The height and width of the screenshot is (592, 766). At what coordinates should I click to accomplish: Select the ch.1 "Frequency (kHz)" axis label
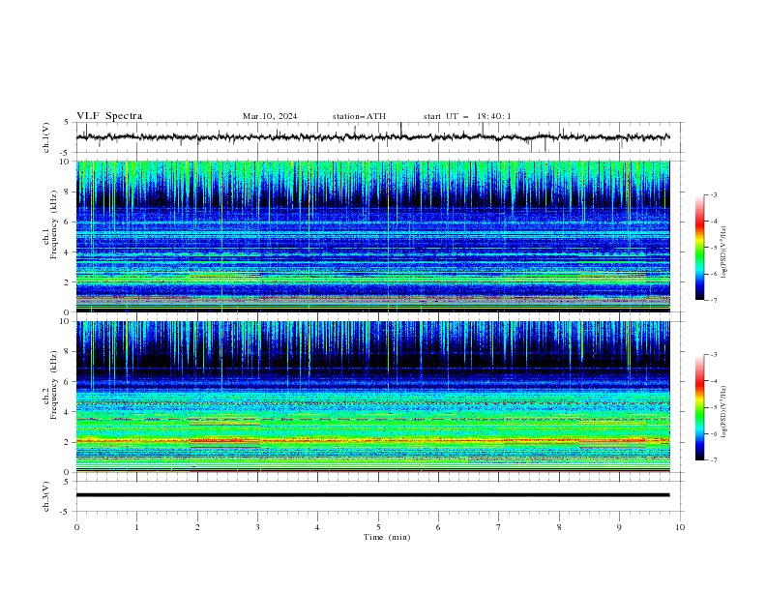click(x=53, y=224)
